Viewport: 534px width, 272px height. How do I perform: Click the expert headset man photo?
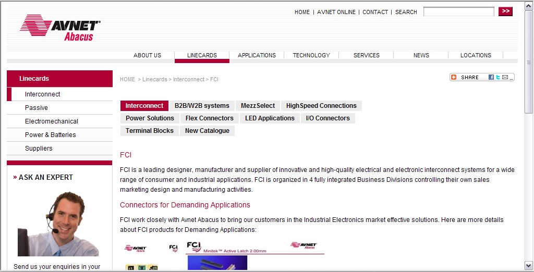click(x=58, y=224)
